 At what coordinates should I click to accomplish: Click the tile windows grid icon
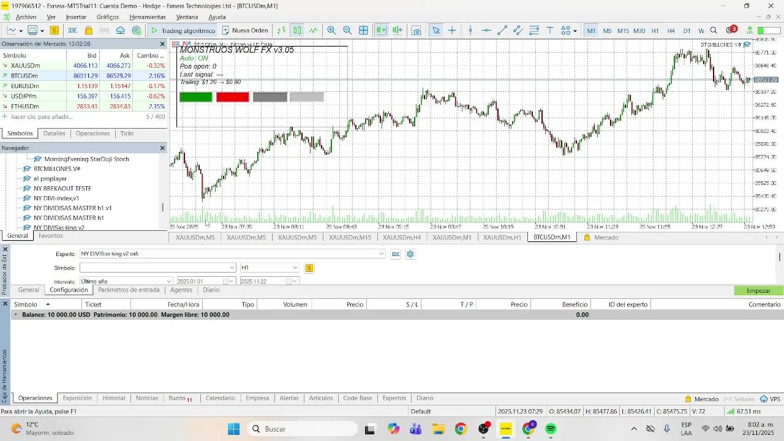pyautogui.click(x=363, y=30)
